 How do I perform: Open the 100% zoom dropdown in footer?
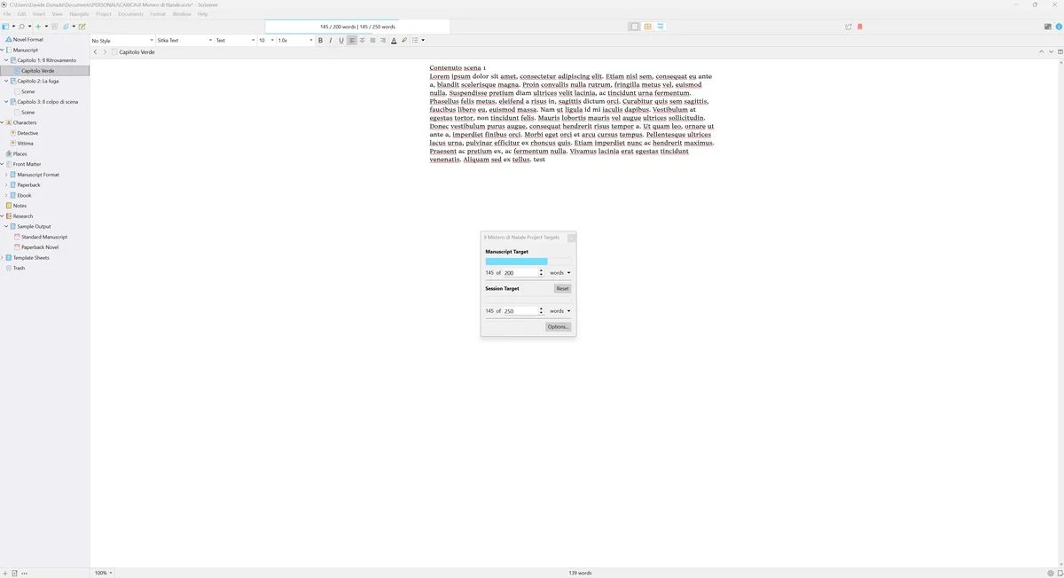tap(103, 573)
